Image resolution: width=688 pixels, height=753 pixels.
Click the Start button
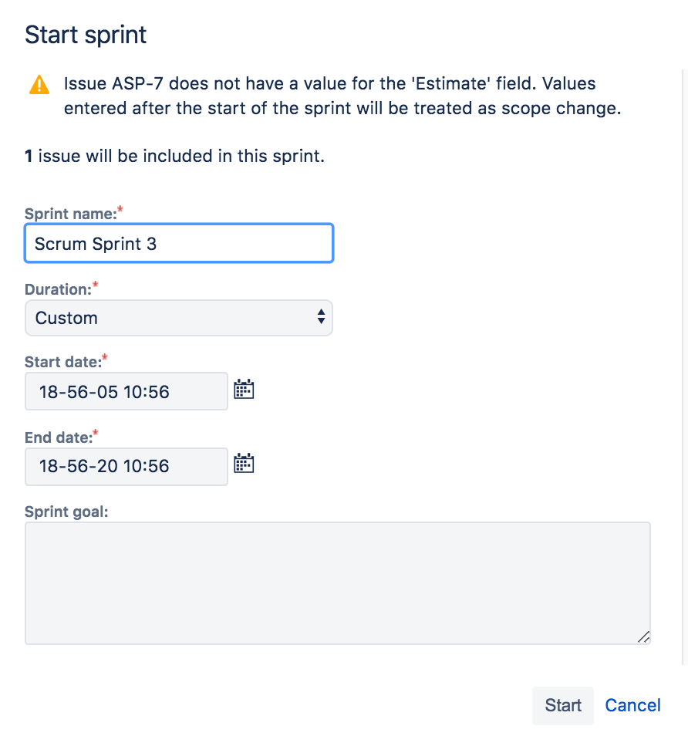[562, 705]
